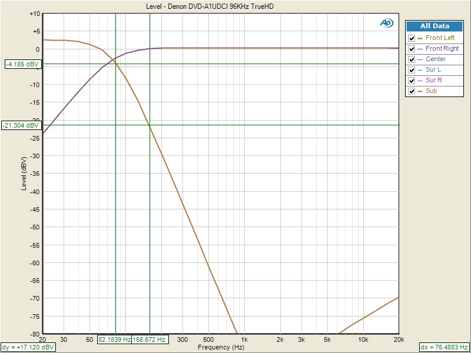
Task: Click the 82.1839 Hz cursor readout
Action: 115,339
